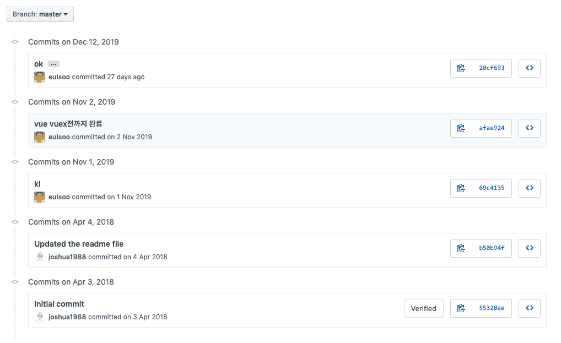
Task: Click joshua1988's avatar on Initial commit
Action: [40, 317]
